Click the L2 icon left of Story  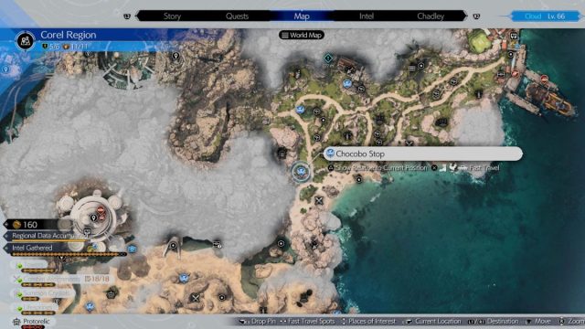[127, 16]
